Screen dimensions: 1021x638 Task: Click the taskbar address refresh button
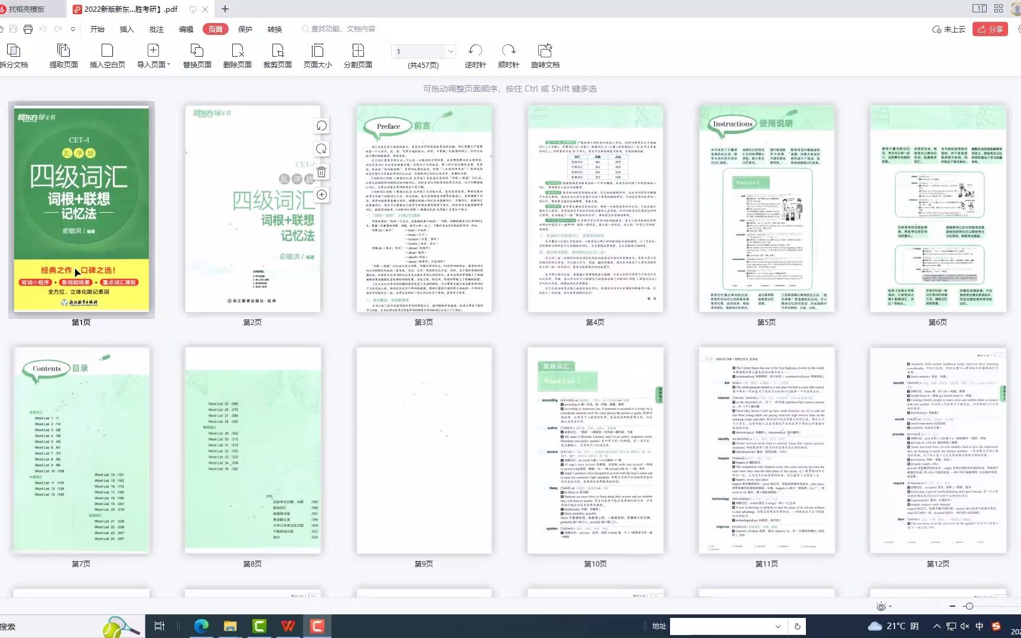tap(798, 626)
